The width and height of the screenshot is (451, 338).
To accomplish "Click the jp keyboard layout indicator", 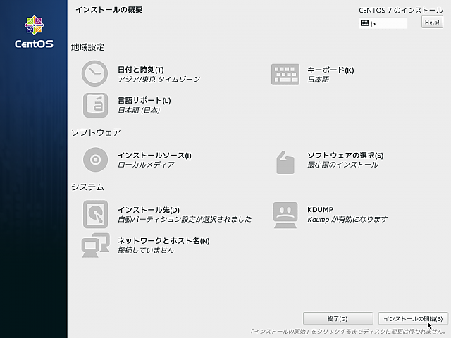I will 383,23.
